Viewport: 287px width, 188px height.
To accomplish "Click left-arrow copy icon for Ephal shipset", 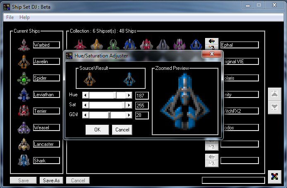I will tap(212, 41).
